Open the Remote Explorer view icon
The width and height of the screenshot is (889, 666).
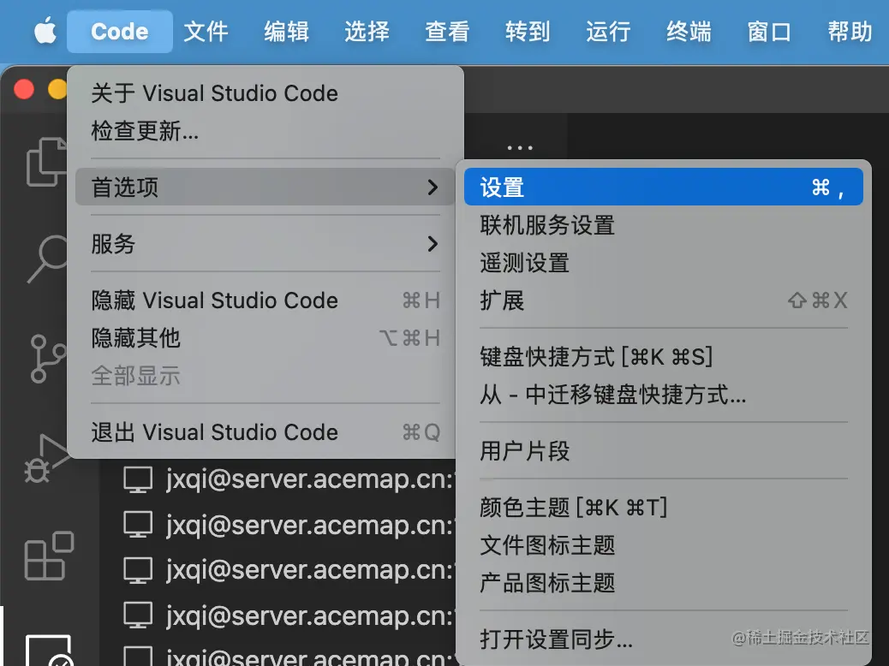pos(50,650)
